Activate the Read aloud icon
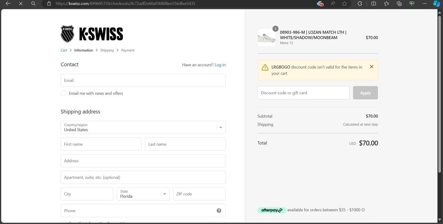This screenshot has height=224, width=443. (333, 4)
